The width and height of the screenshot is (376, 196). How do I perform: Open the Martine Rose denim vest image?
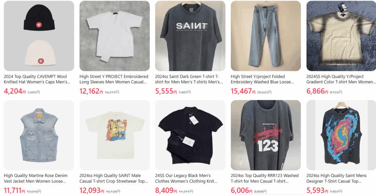(x=39, y=135)
